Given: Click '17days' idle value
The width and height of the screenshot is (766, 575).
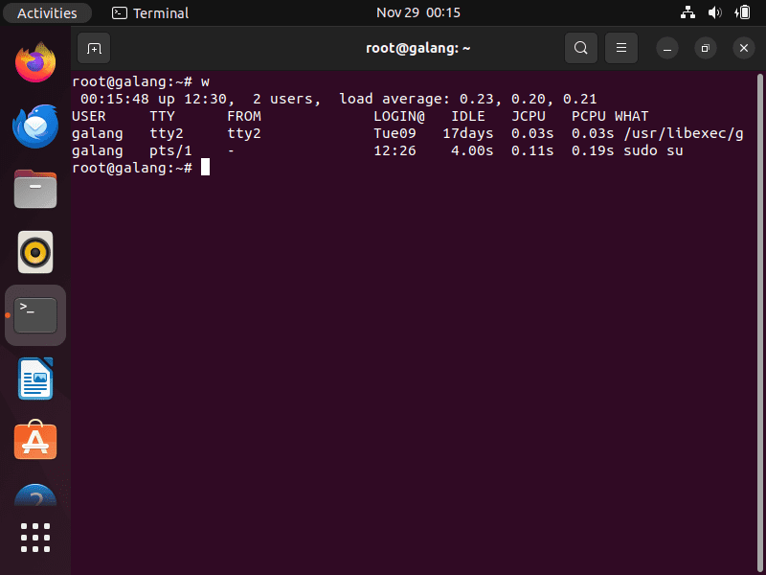Looking at the screenshot, I should point(468,133).
